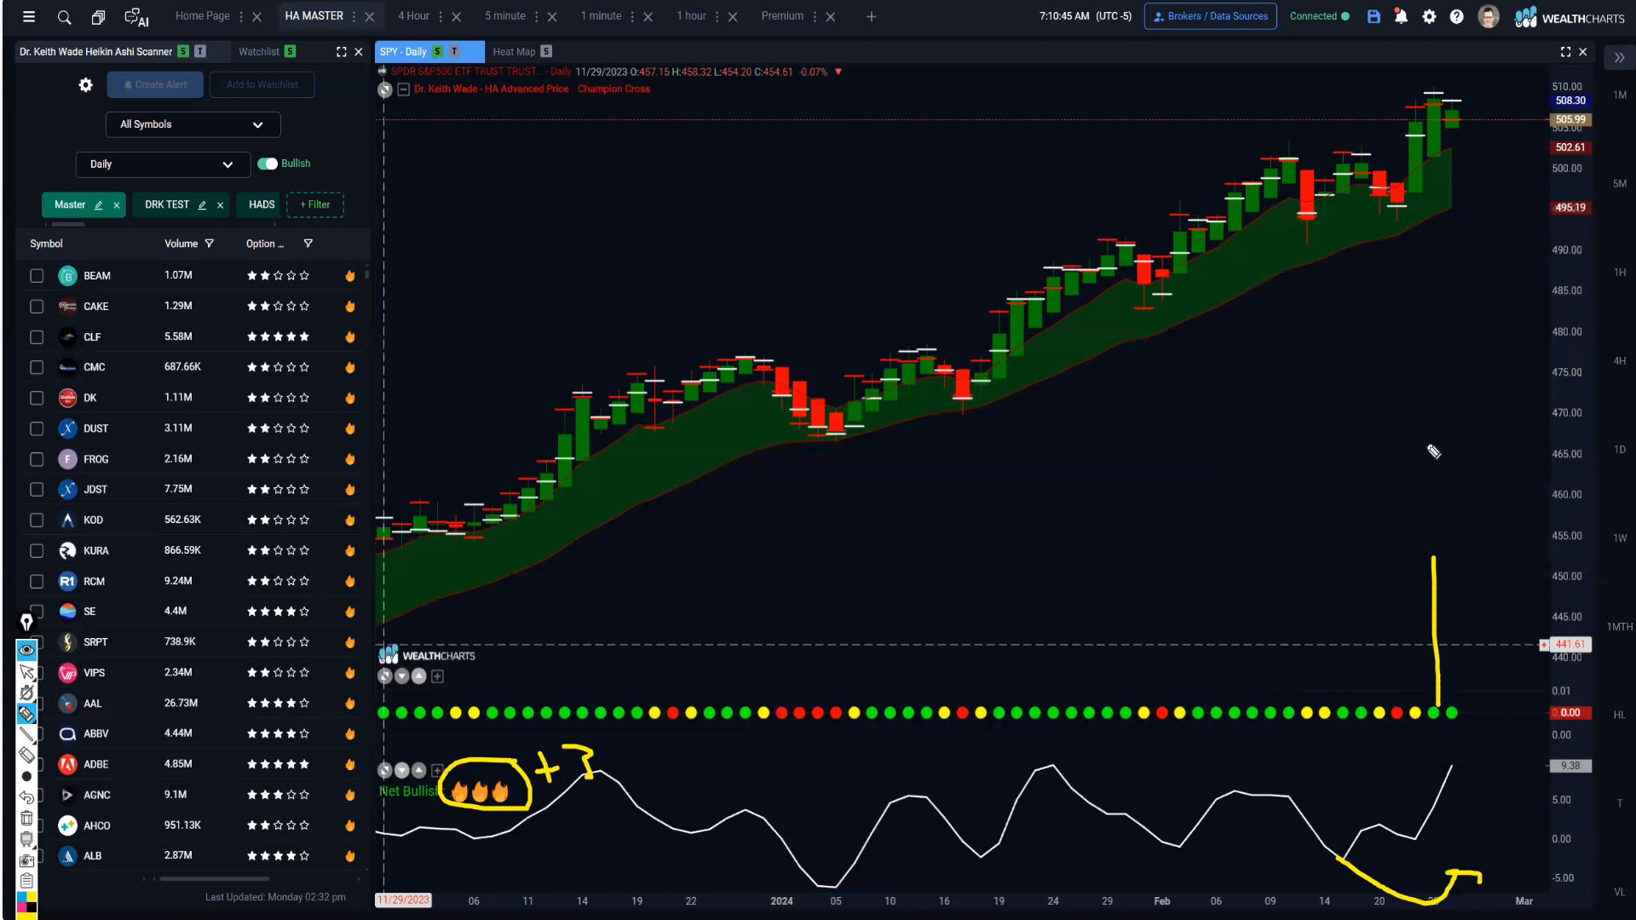
Task: Undo the last drawing stroke
Action: 26,797
